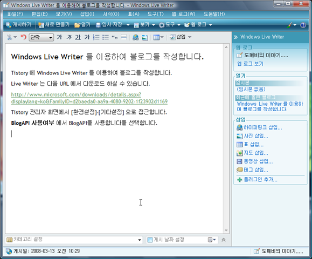Click 플러그인 추가 plus link
Viewport: 312px width, 259px height.
257,180
